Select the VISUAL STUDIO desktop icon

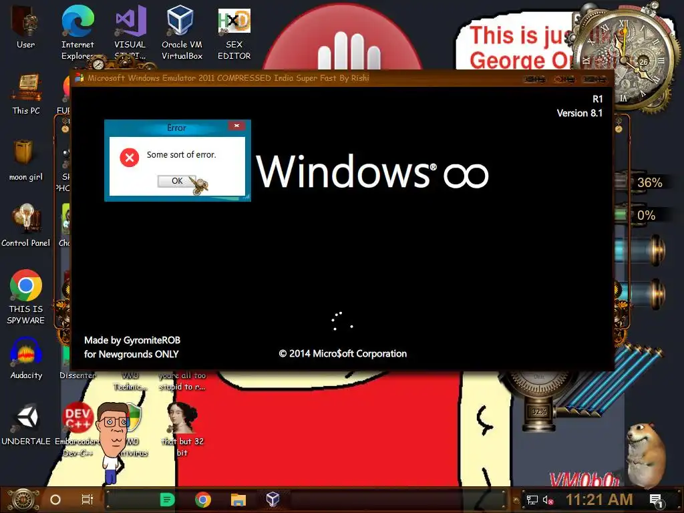(x=130, y=33)
